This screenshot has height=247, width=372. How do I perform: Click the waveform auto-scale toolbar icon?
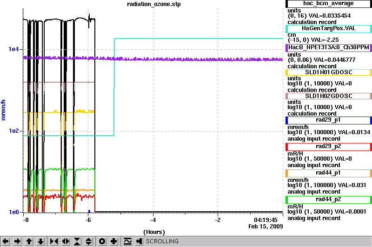(x=127, y=241)
